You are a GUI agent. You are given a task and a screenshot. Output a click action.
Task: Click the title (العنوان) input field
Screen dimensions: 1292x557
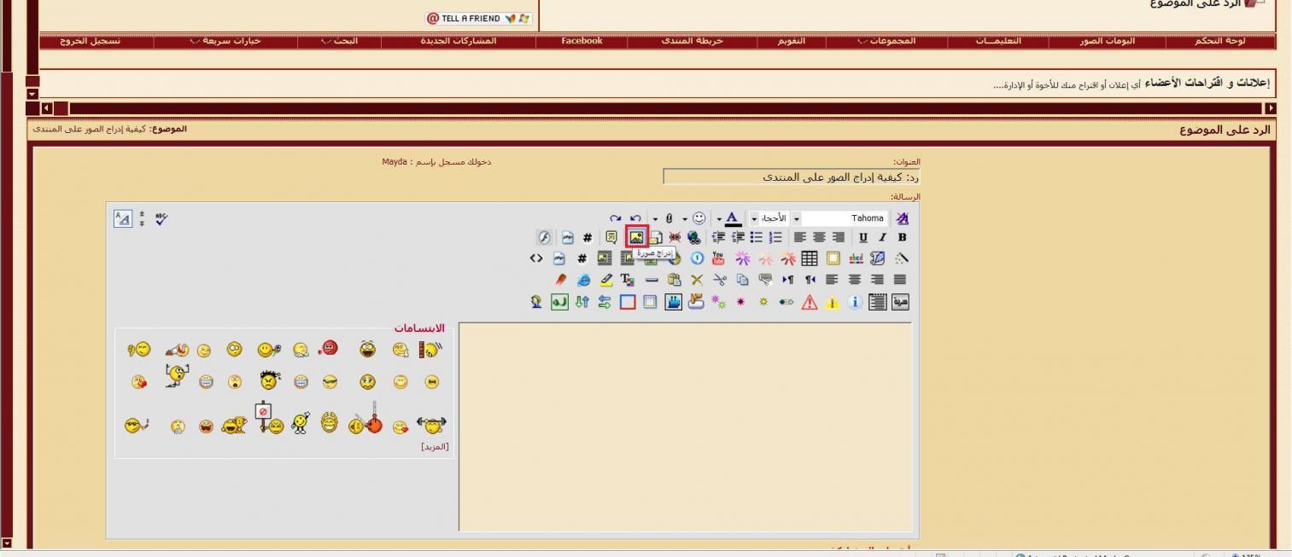point(792,177)
